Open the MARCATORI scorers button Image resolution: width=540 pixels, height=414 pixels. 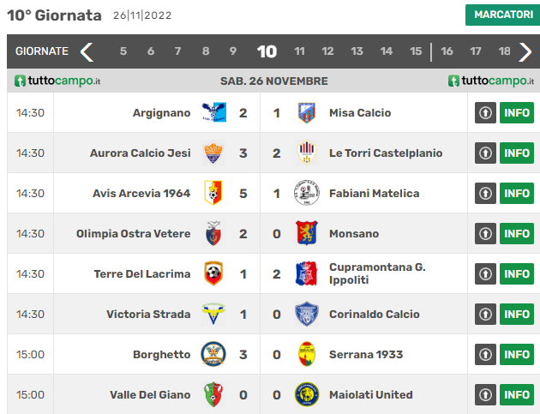click(503, 15)
